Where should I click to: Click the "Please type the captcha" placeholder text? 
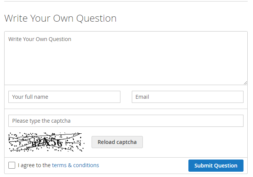(41, 121)
